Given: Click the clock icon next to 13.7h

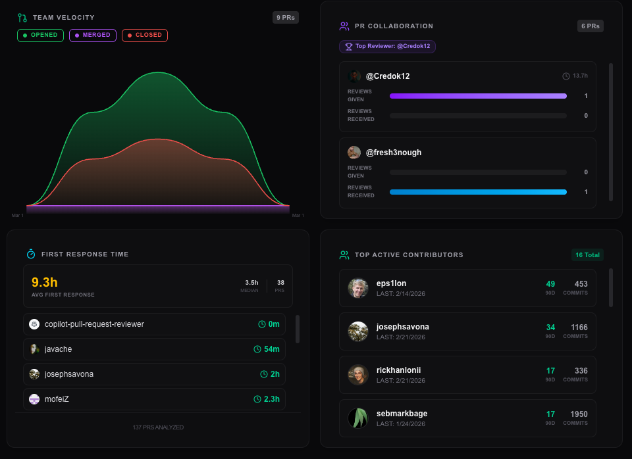Looking at the screenshot, I should 566,76.
